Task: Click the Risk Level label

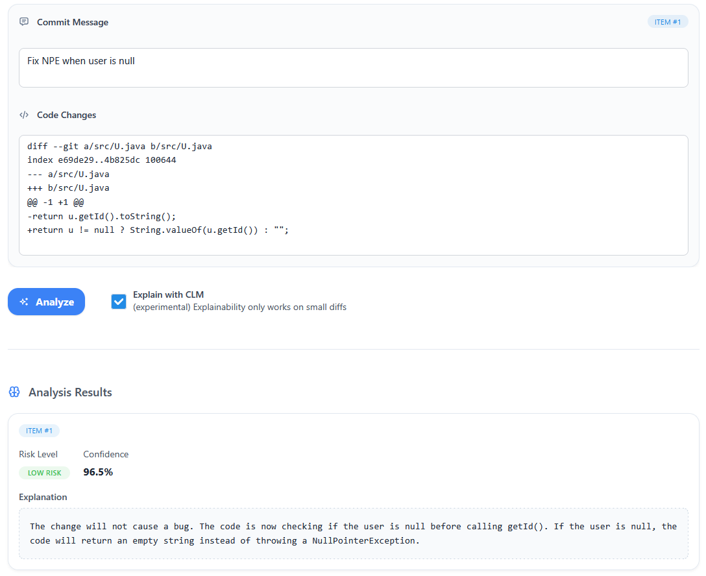Action: coord(38,454)
